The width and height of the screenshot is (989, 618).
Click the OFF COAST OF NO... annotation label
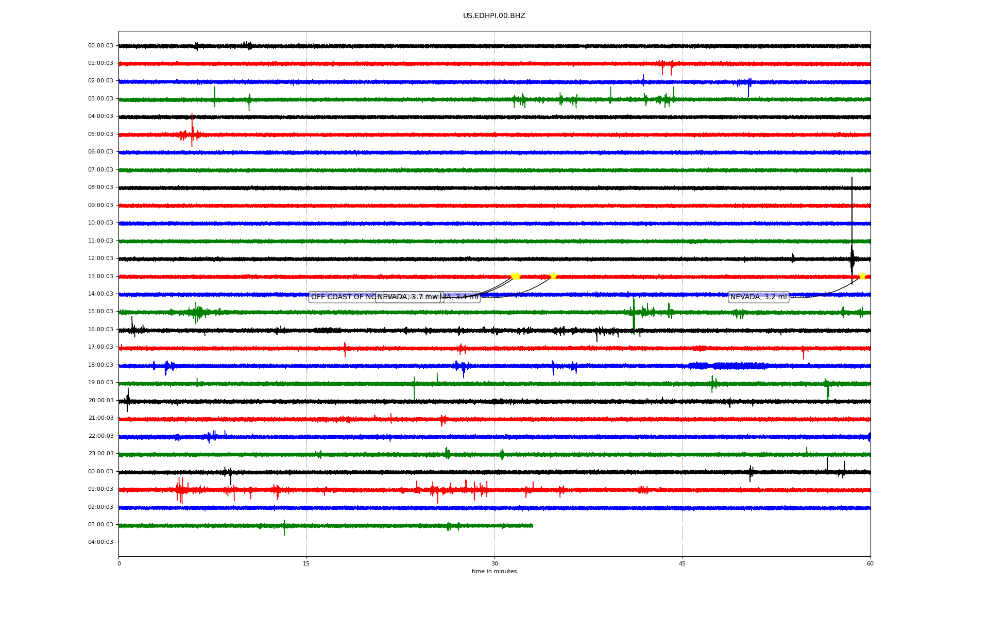click(344, 297)
